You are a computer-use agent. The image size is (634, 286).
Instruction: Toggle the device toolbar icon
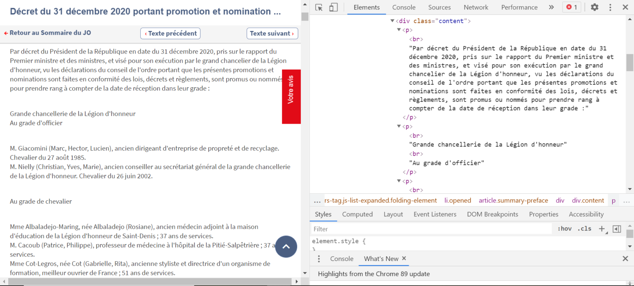(x=333, y=7)
